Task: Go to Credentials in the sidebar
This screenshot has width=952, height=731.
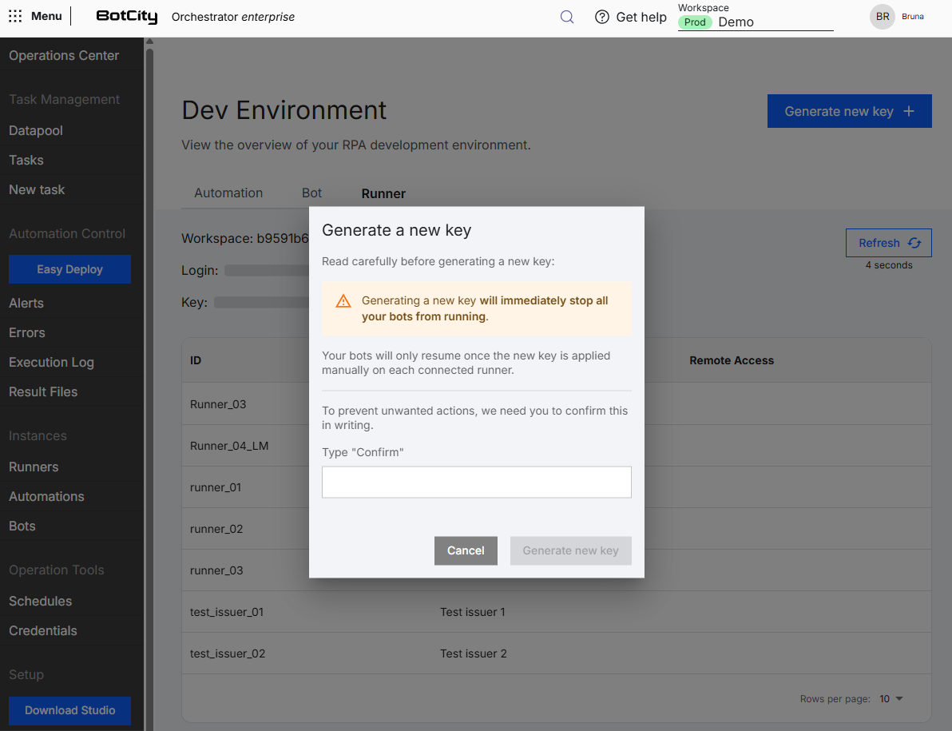Action: [42, 631]
